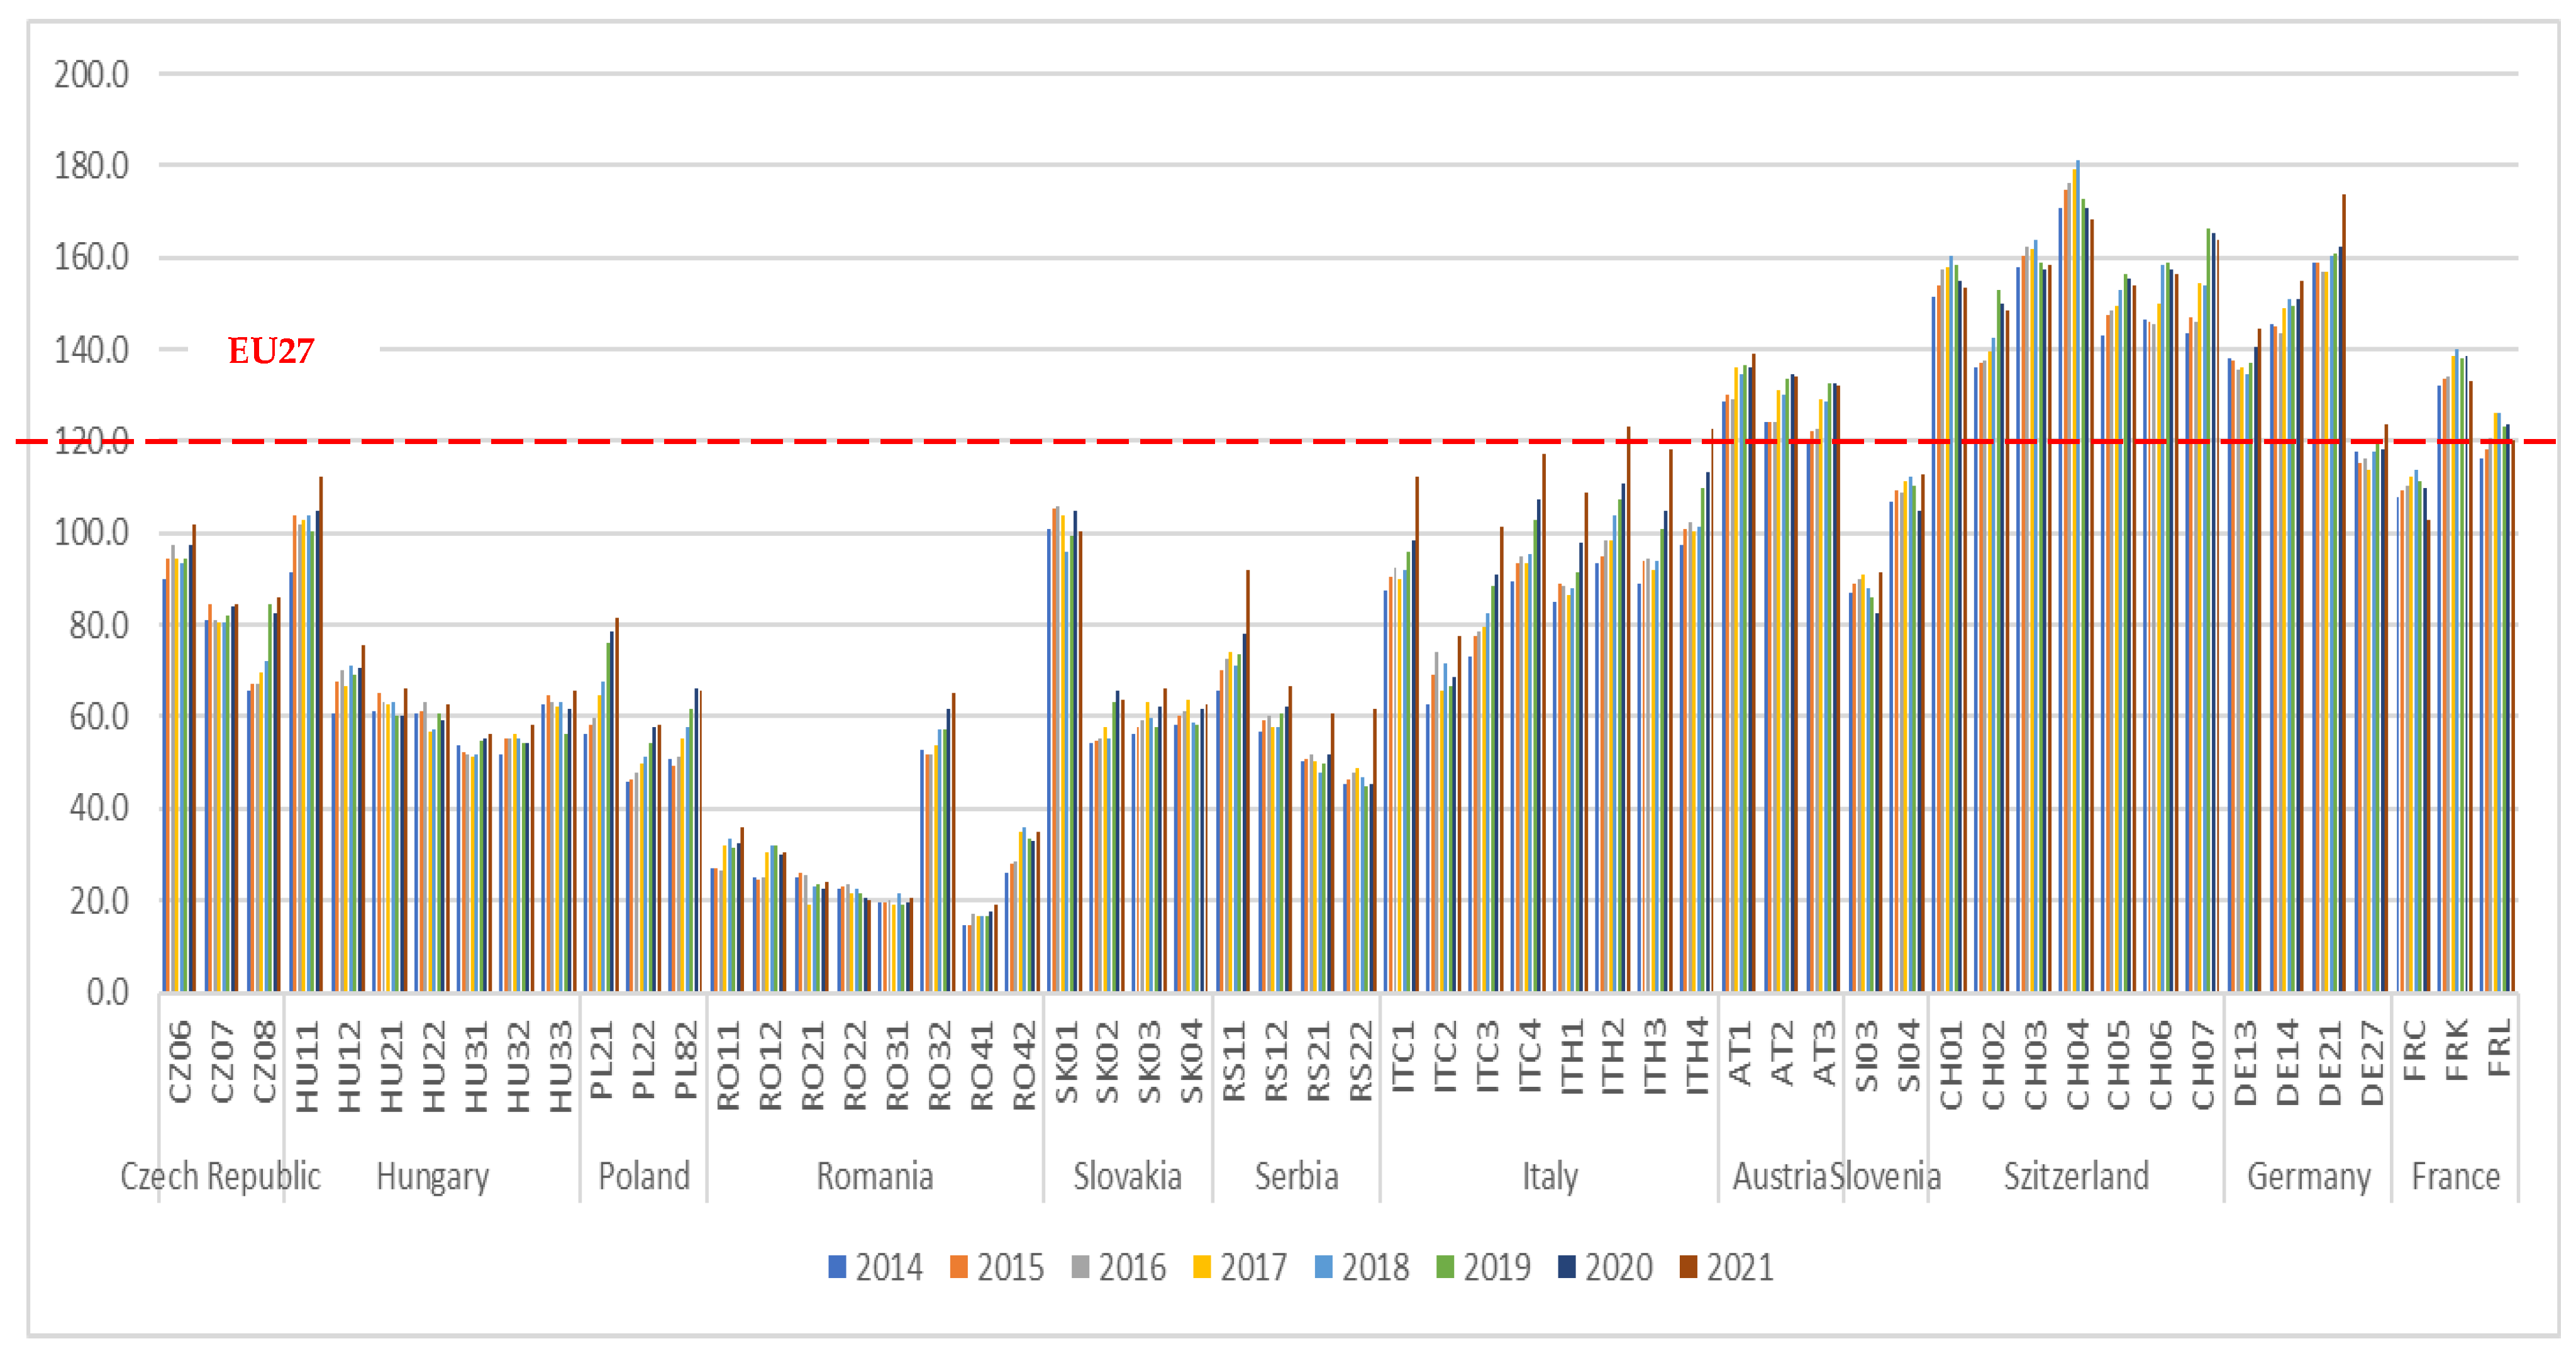Click the Romania country group label

pyautogui.click(x=875, y=1176)
